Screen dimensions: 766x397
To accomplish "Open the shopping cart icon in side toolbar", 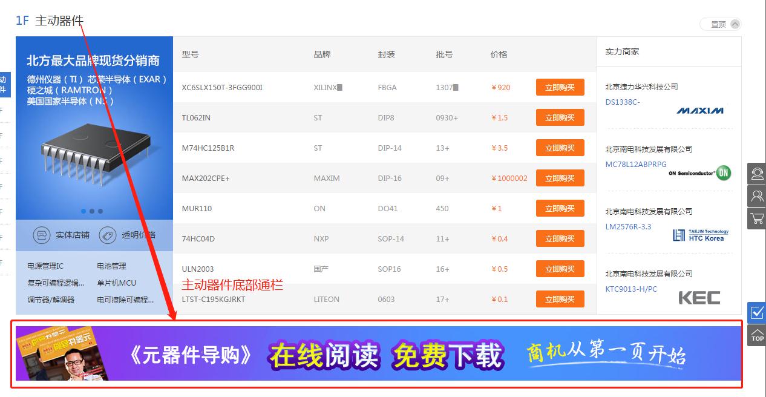I will coord(757,218).
